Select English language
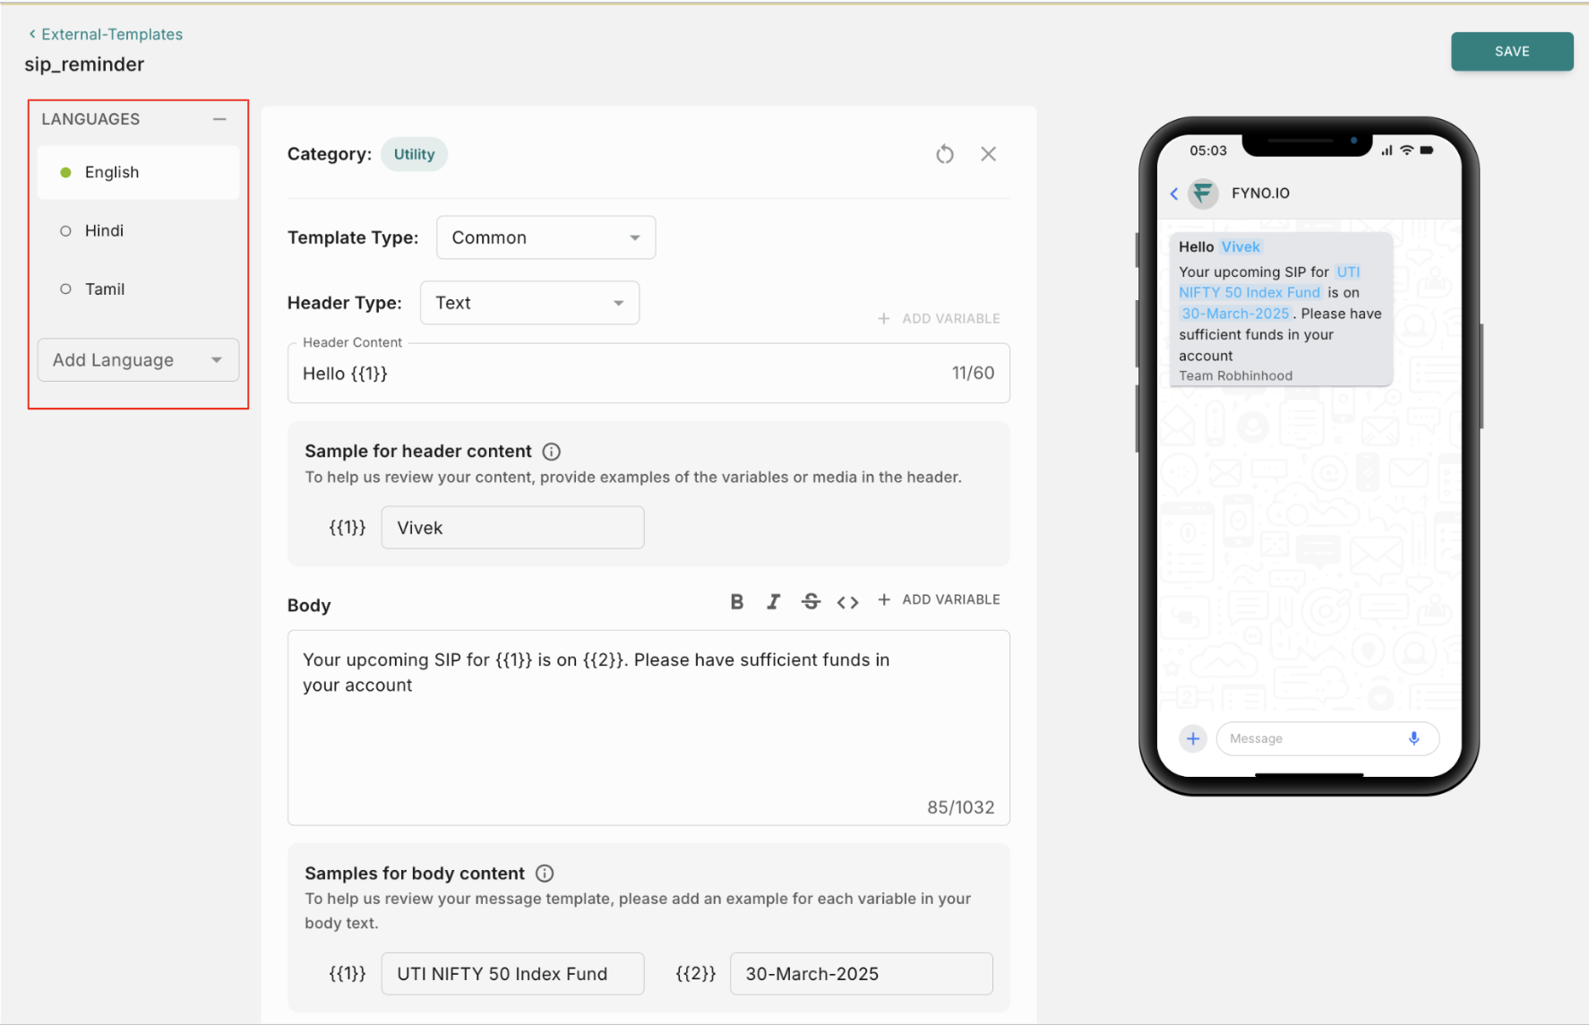Screen dimensions: 1589x1025 tap(138, 172)
